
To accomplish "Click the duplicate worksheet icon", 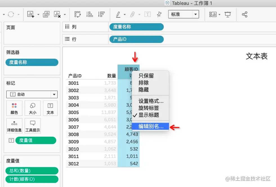I will [46, 14].
